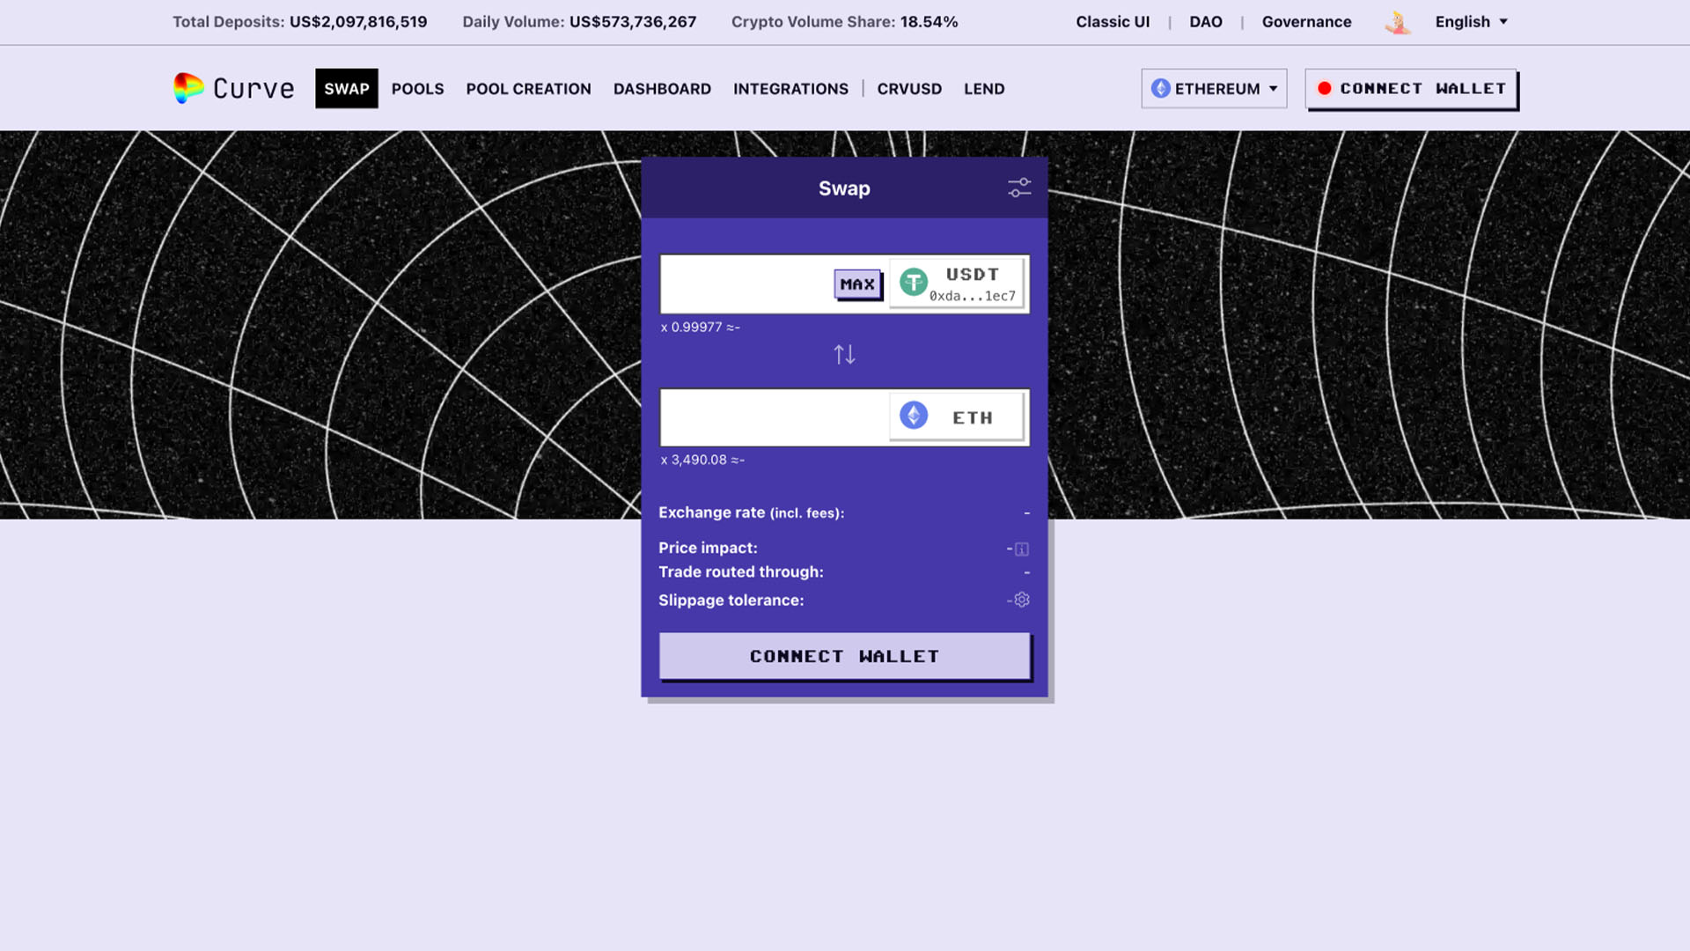This screenshot has height=951, width=1690.
Task: Click the llama mascot icon
Action: pyautogui.click(x=1397, y=22)
